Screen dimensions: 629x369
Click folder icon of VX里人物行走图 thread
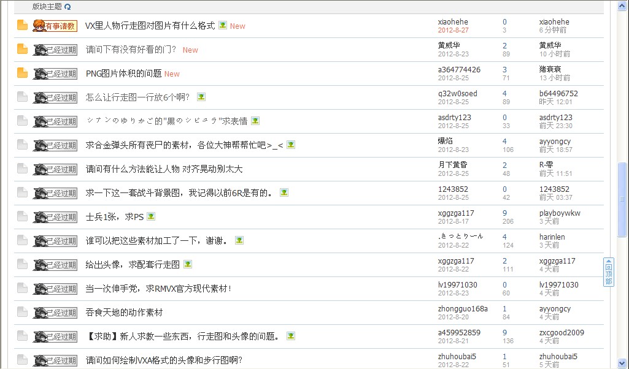[x=23, y=25]
